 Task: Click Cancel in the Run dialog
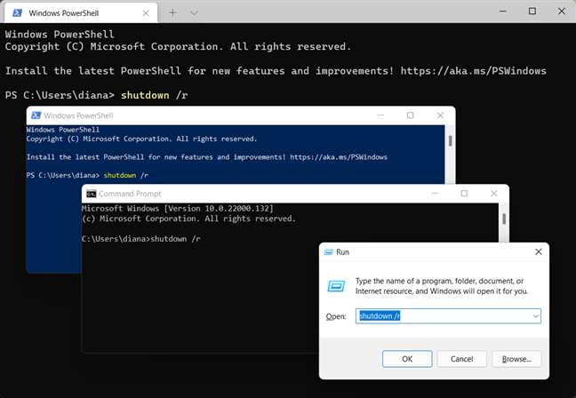(461, 359)
